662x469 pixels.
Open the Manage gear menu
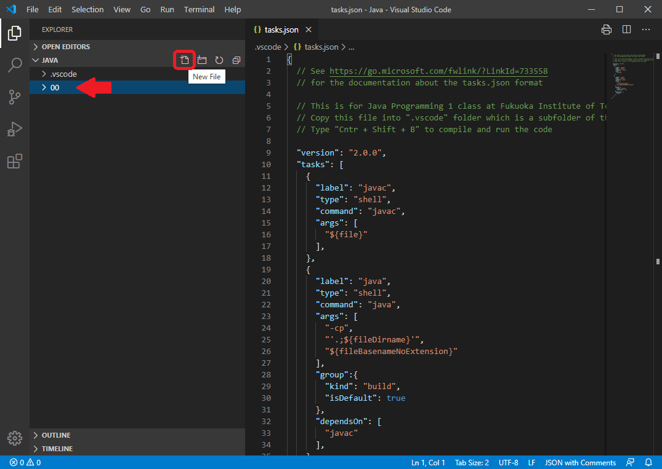(14, 438)
